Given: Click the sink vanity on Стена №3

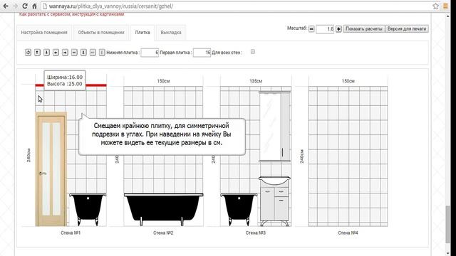Looking at the screenshot, I should 274,201.
